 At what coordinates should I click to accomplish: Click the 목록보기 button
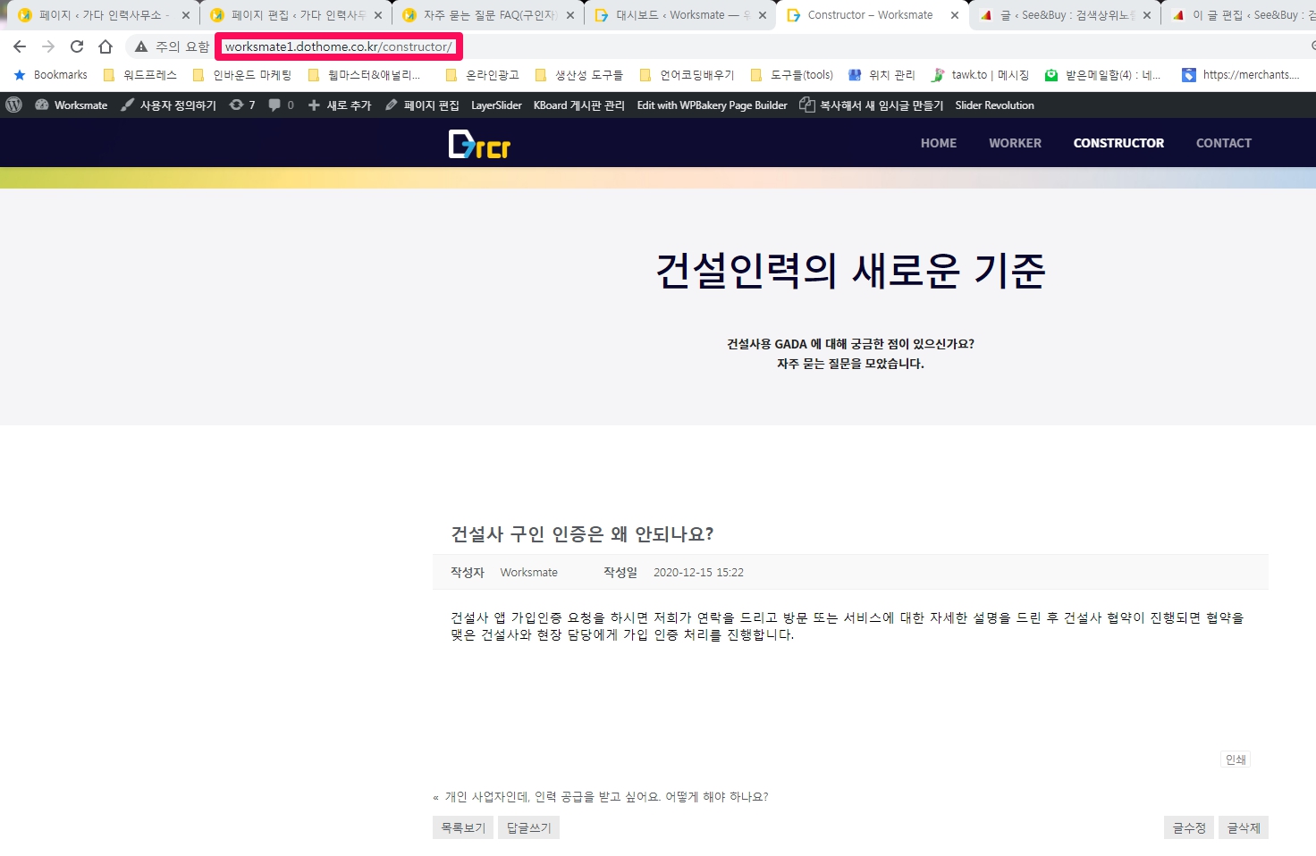tap(463, 827)
